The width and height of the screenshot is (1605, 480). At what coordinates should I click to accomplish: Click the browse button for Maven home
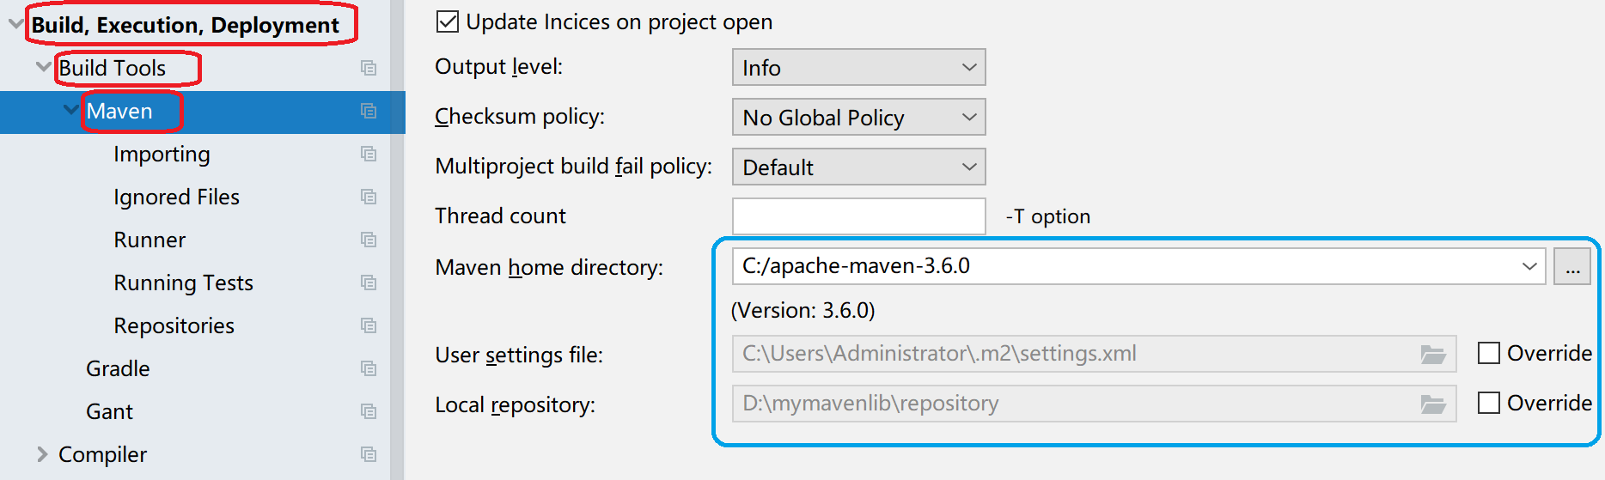(1572, 267)
